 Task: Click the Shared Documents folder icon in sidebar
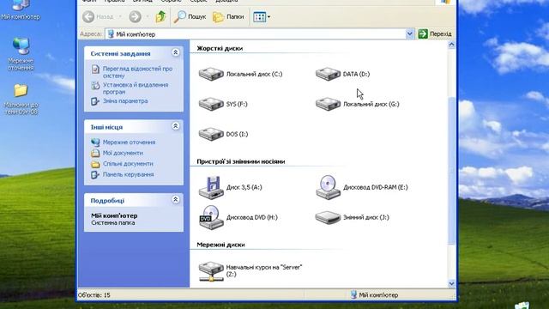[95, 164]
